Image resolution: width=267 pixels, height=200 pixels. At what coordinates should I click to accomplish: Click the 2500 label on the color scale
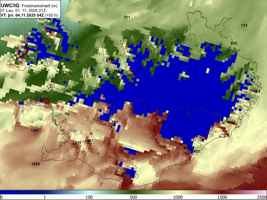click(262, 197)
